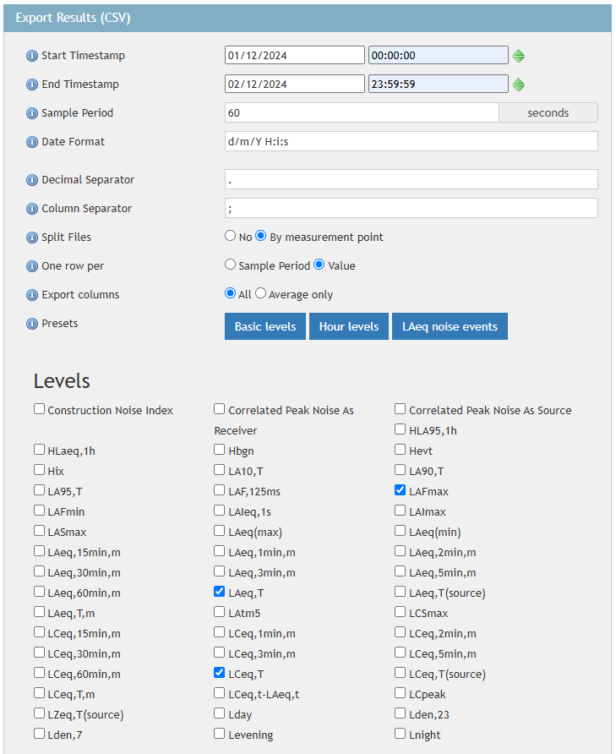616x754 pixels.
Task: Click info icon next to Sample Period
Action: coord(32,113)
